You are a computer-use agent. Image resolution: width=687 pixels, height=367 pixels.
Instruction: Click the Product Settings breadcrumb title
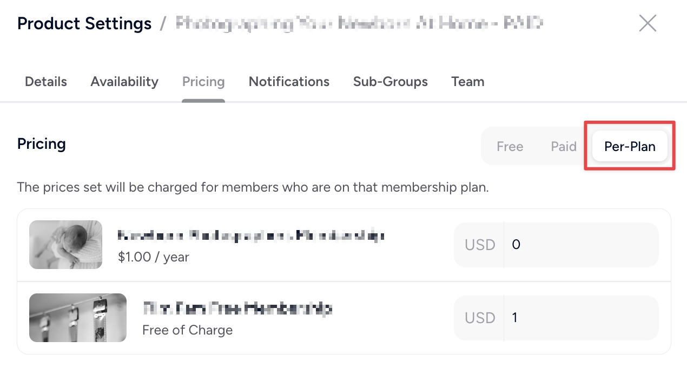tap(84, 24)
